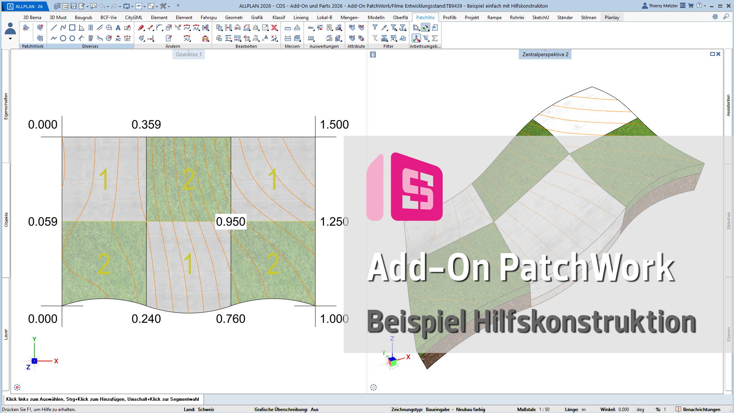The width and height of the screenshot is (734, 413).
Task: Switch to the Planlay tab
Action: [x=612, y=18]
